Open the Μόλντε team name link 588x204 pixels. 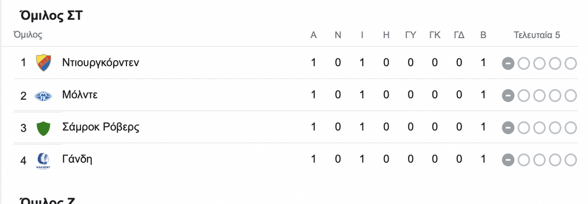pos(80,95)
